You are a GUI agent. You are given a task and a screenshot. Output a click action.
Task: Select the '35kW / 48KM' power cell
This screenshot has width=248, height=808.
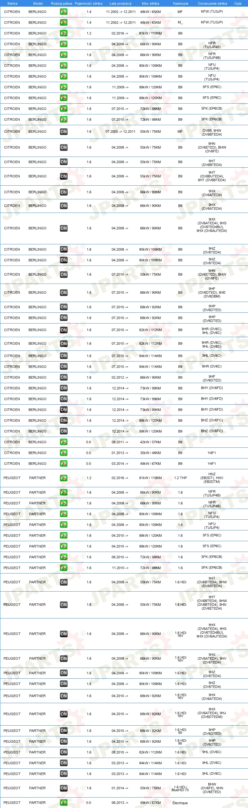click(x=150, y=453)
